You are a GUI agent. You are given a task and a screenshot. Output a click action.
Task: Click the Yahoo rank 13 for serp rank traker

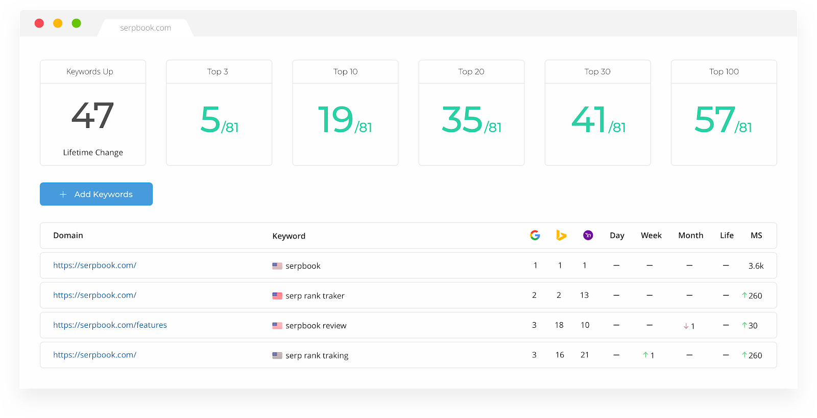(x=584, y=295)
